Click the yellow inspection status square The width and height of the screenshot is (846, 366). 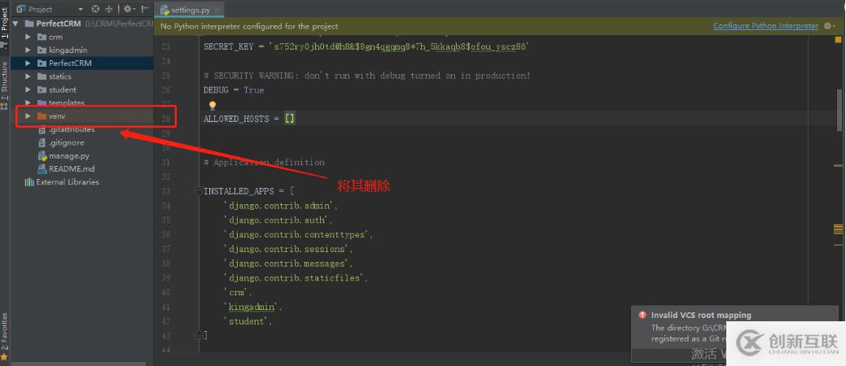[839, 39]
